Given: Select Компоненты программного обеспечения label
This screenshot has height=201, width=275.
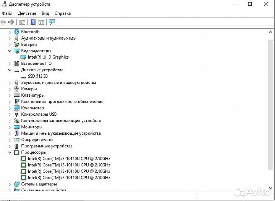Looking at the screenshot, I should coord(62,102).
